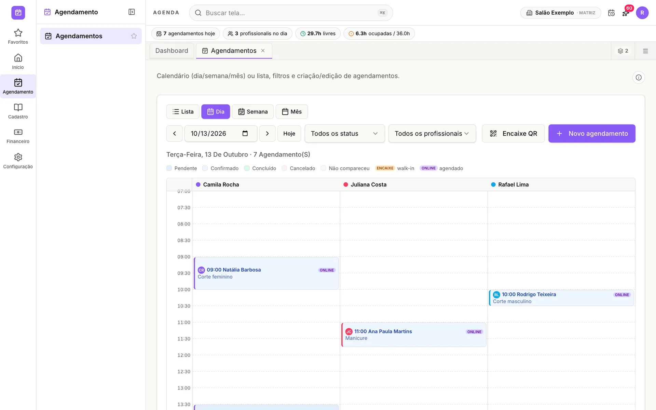Open Configuração settings in the sidebar
The image size is (656, 410).
[18, 161]
